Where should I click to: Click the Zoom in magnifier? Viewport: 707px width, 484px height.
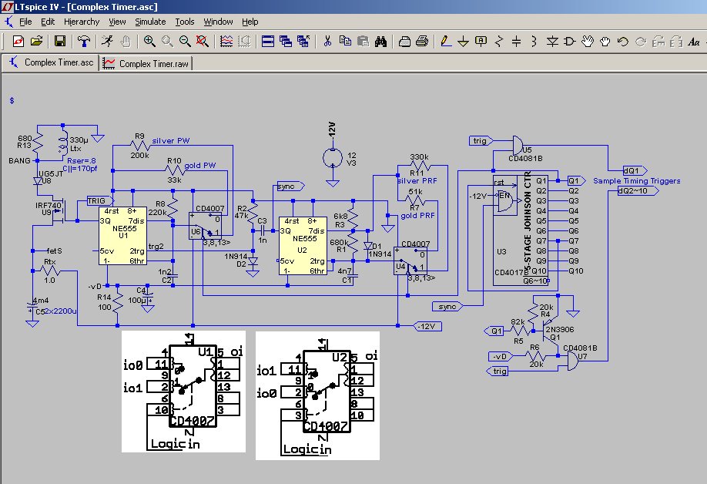click(149, 42)
